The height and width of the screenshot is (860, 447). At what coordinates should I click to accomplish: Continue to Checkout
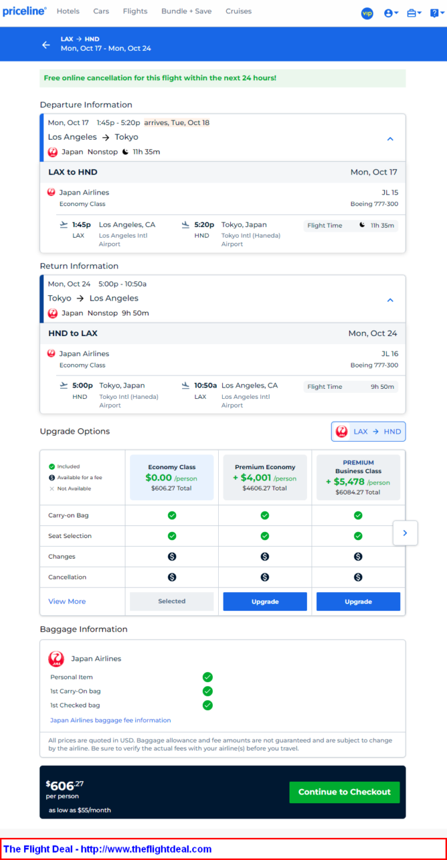pos(344,792)
